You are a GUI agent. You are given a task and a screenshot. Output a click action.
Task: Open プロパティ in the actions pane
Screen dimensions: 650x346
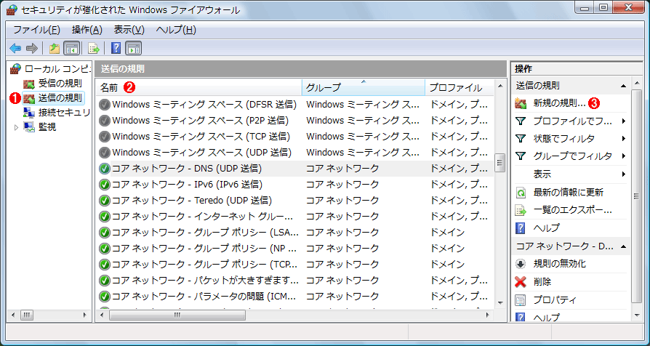click(x=555, y=299)
